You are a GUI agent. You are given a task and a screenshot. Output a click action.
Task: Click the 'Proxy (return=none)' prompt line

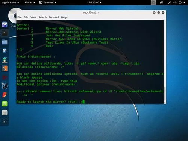click(36, 56)
